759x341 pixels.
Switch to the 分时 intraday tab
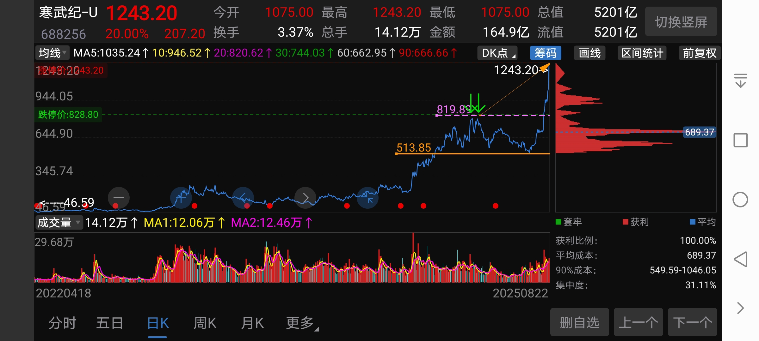coord(63,323)
